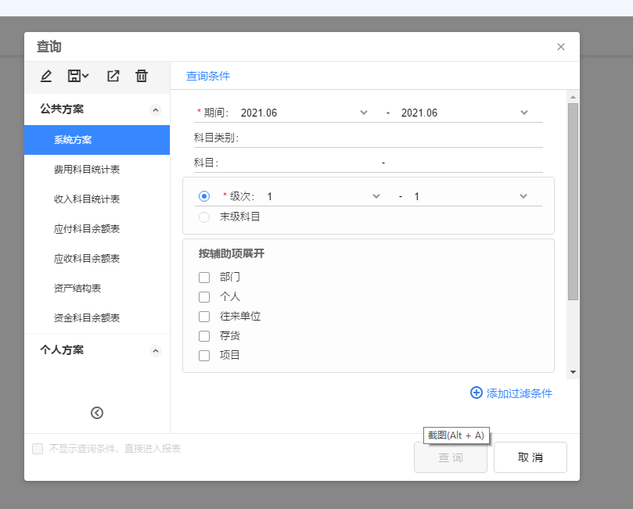The width and height of the screenshot is (633, 509).
Task: Click the 按辅助项展开 heading text
Action: tap(232, 253)
